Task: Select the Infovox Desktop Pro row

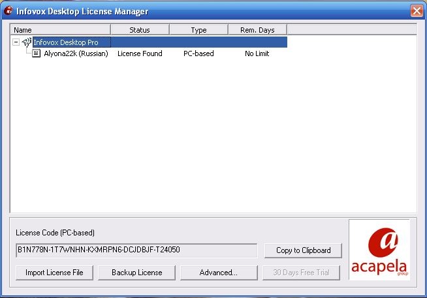Action: [160, 42]
